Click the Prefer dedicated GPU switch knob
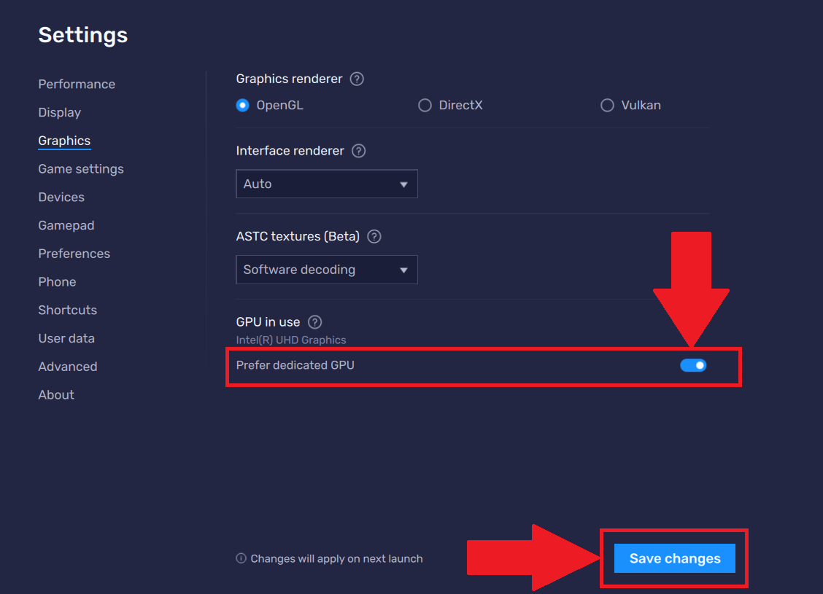 [x=698, y=365]
